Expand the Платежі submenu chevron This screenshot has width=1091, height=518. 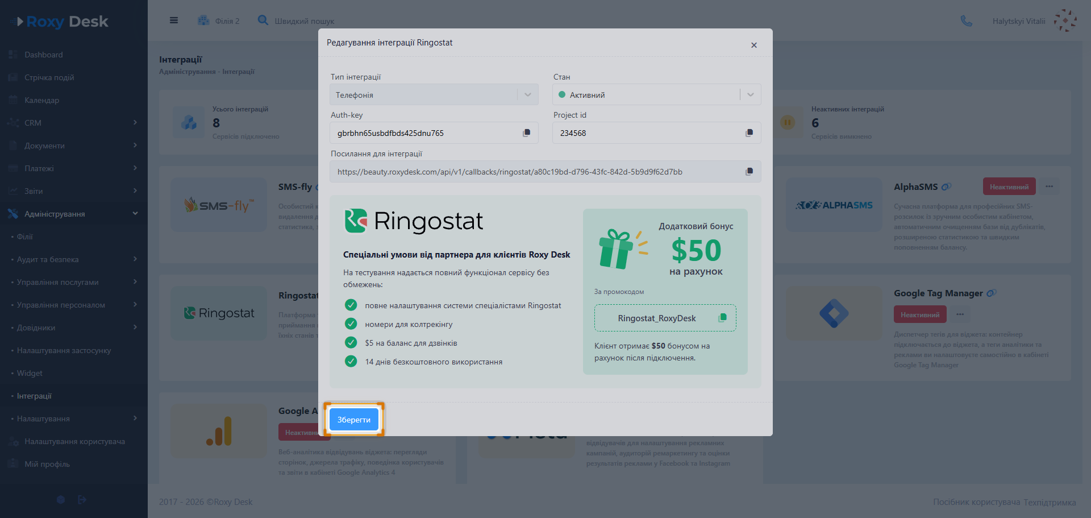pos(135,168)
